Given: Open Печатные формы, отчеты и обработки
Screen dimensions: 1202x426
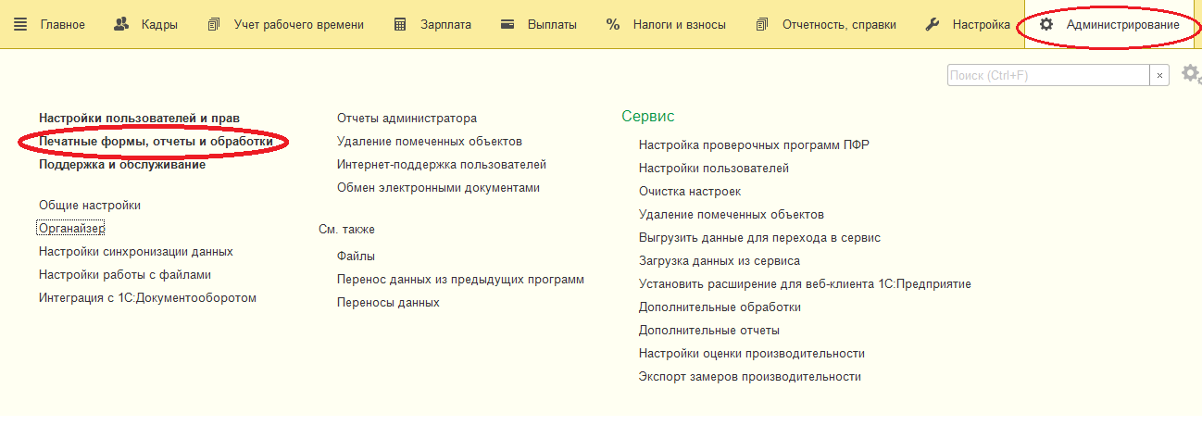Looking at the screenshot, I should pos(156,142).
